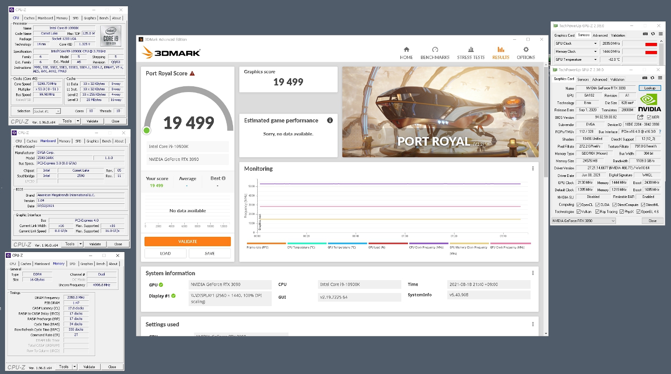
Task: Click the camera screenshot icon in GPU-Z Sensors window
Action: (x=645, y=34)
